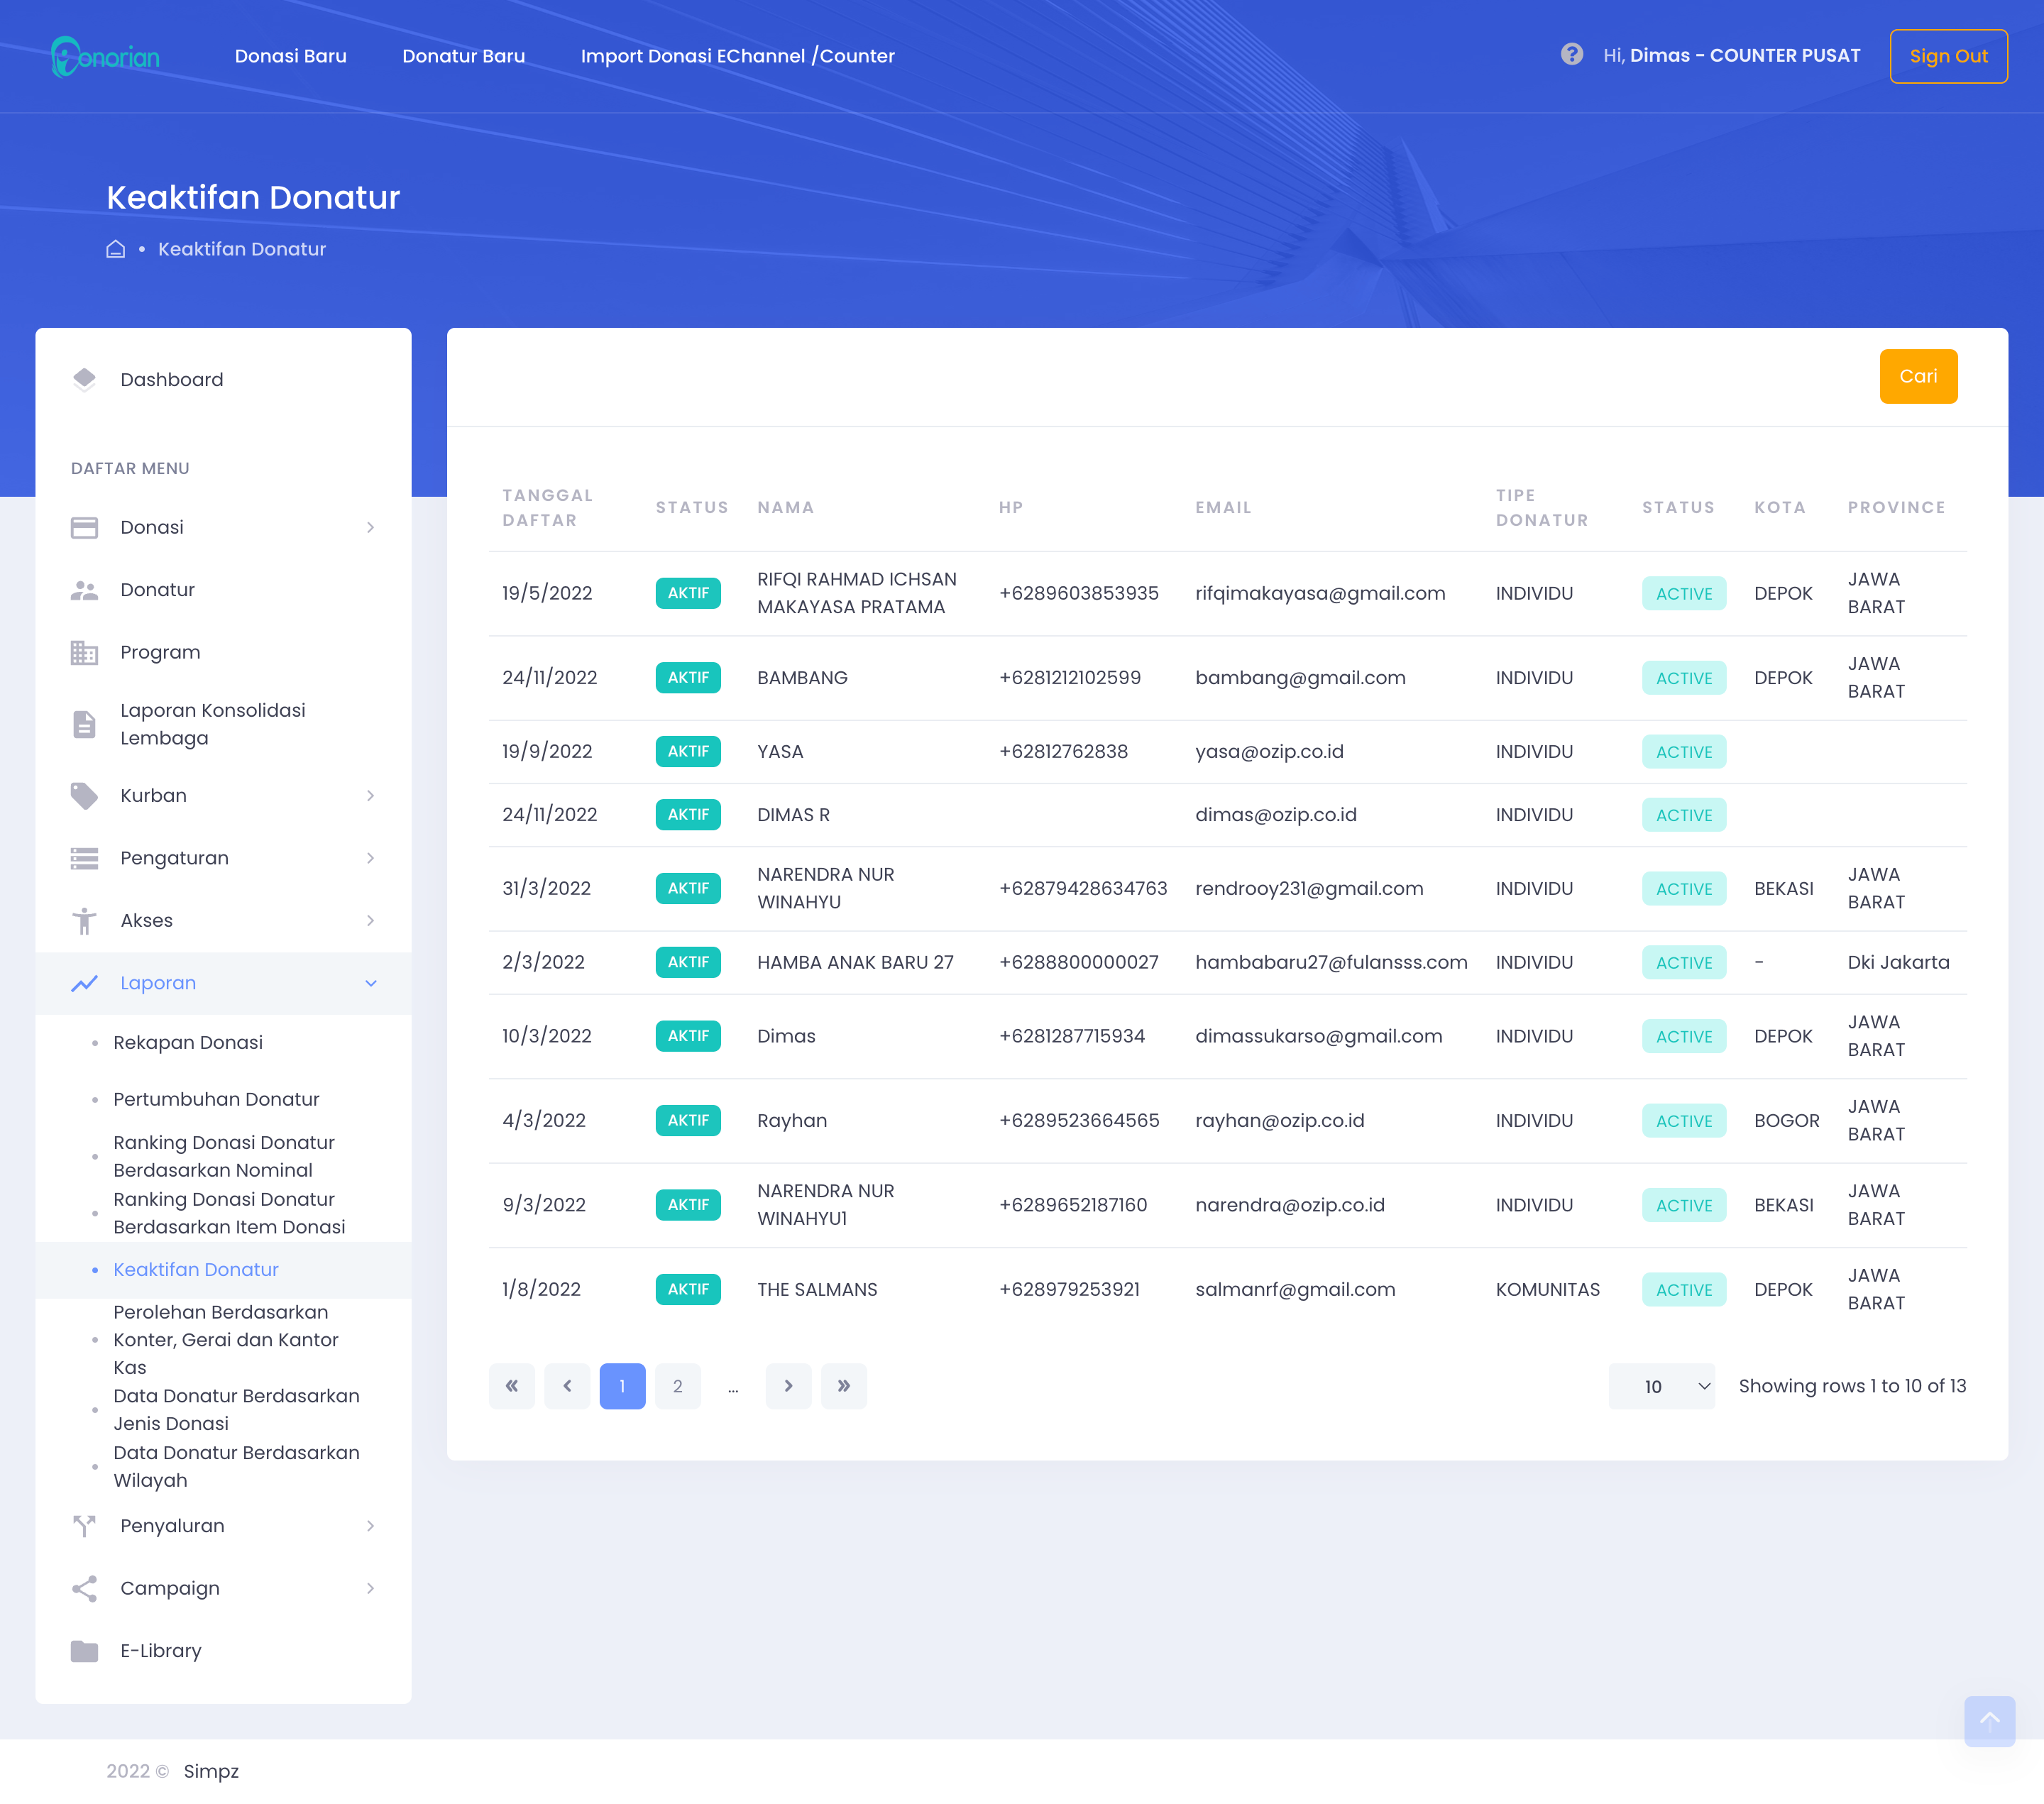
Task: Open Import Donasi EChannel /Counter link
Action: click(737, 56)
